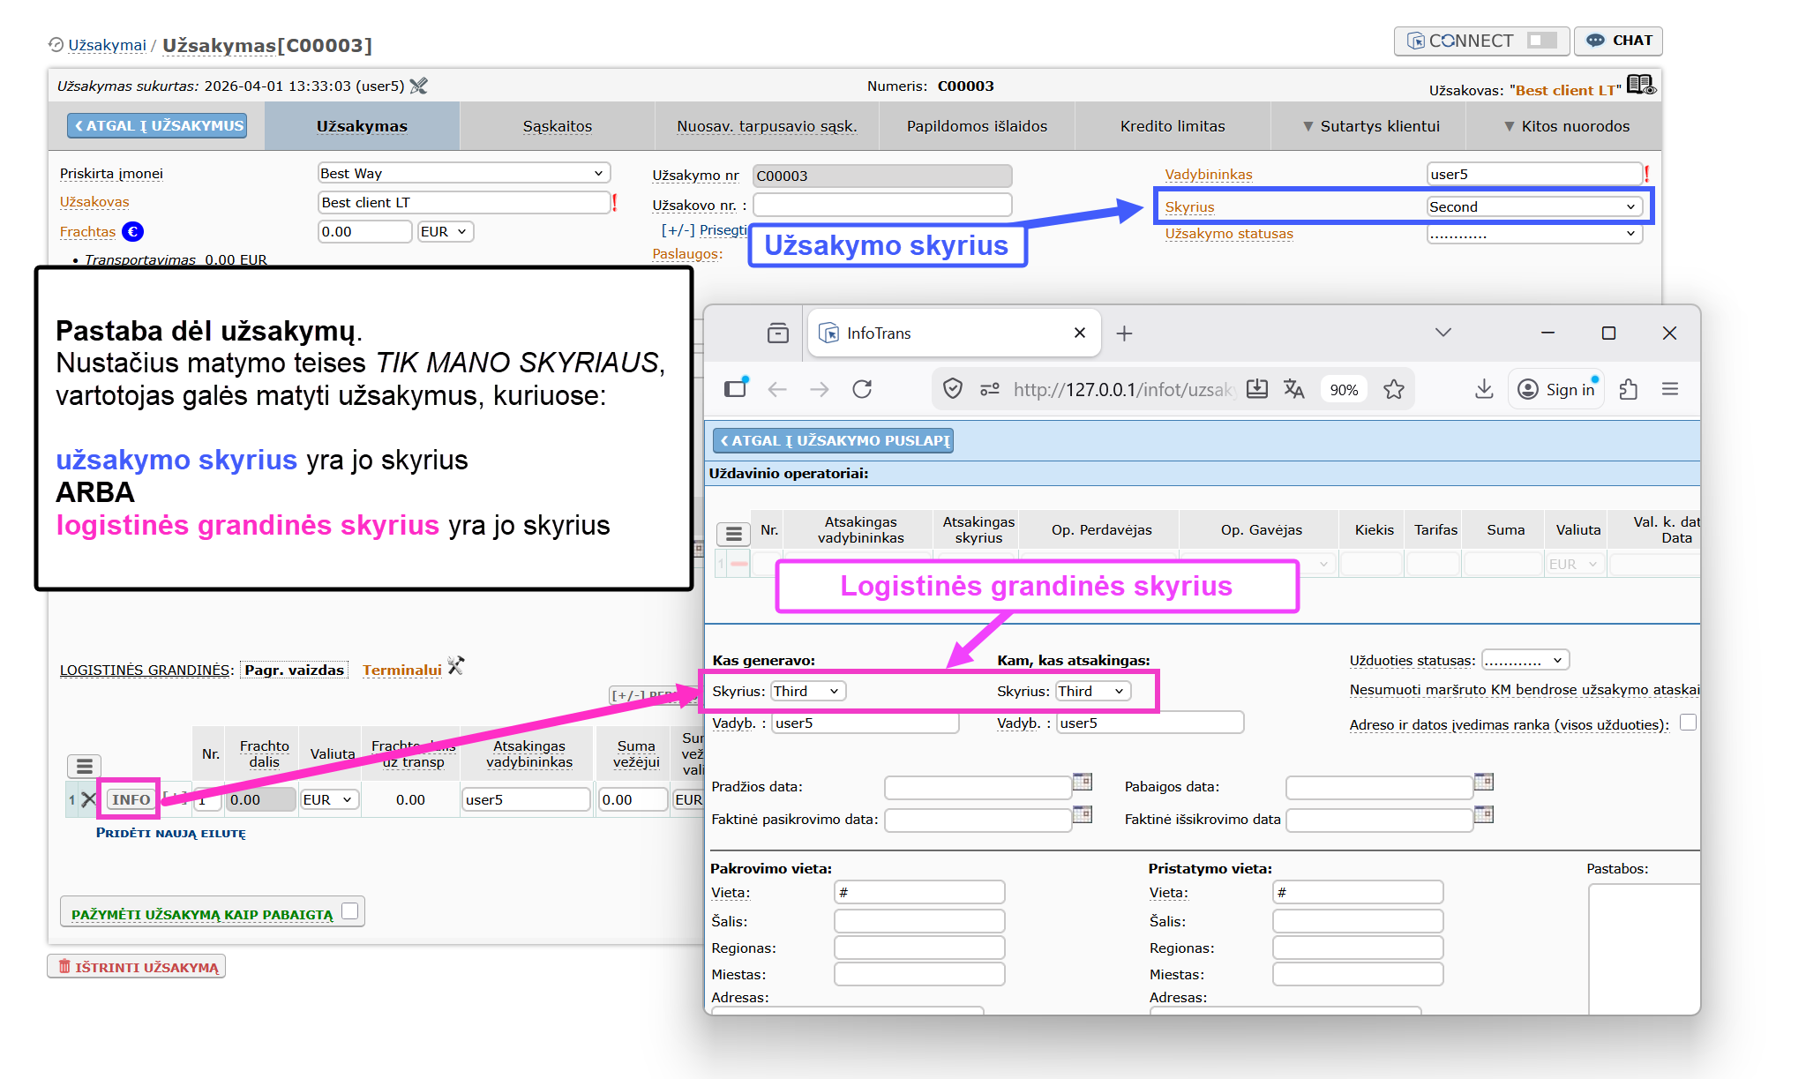Open the Firefox downloads panel
Viewport: 1806px width, 1079px height.
click(x=1484, y=389)
